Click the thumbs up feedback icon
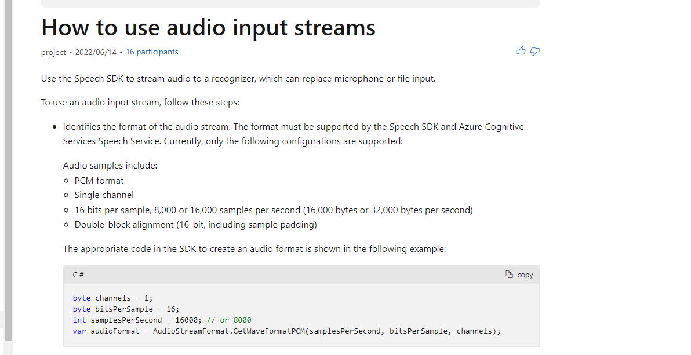Viewport: 691px width, 355px height. click(521, 51)
